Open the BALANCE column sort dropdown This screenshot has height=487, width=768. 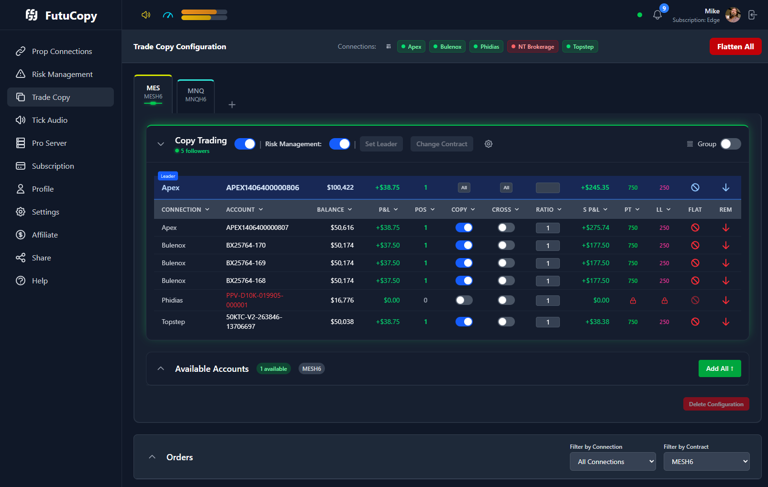[334, 209]
